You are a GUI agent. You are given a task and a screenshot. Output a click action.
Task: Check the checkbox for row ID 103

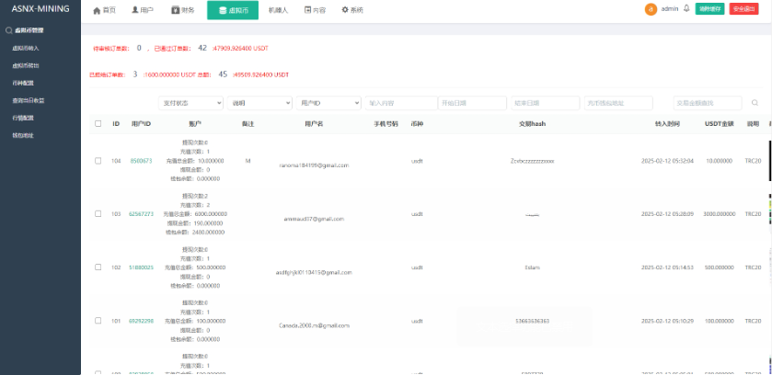[x=98, y=214]
